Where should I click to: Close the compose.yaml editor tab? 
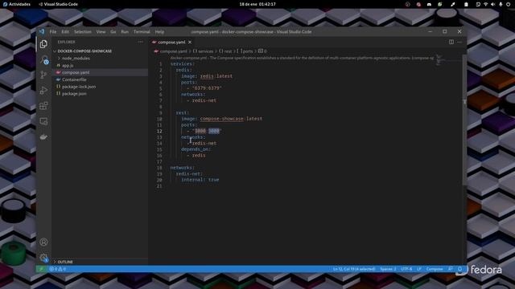(x=190, y=43)
